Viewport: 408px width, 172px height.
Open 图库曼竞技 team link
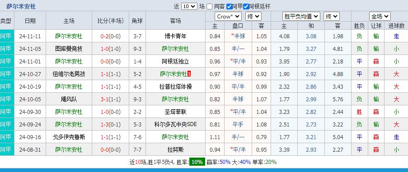click(x=69, y=49)
